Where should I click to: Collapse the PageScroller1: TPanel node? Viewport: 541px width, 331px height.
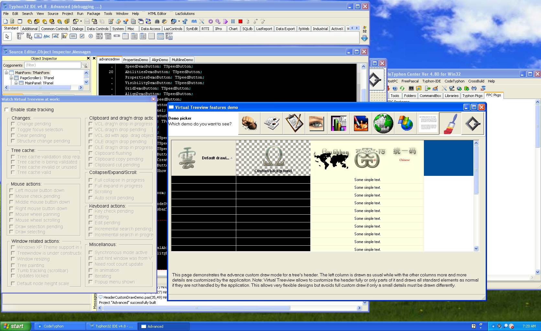(x=11, y=78)
